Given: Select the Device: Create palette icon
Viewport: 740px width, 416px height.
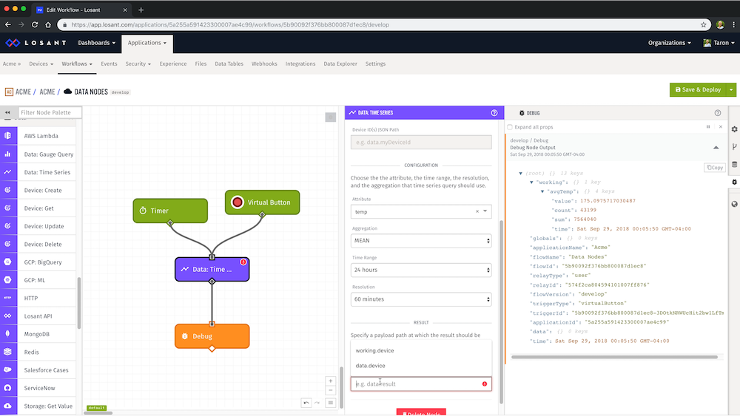Looking at the screenshot, I should coord(8,190).
